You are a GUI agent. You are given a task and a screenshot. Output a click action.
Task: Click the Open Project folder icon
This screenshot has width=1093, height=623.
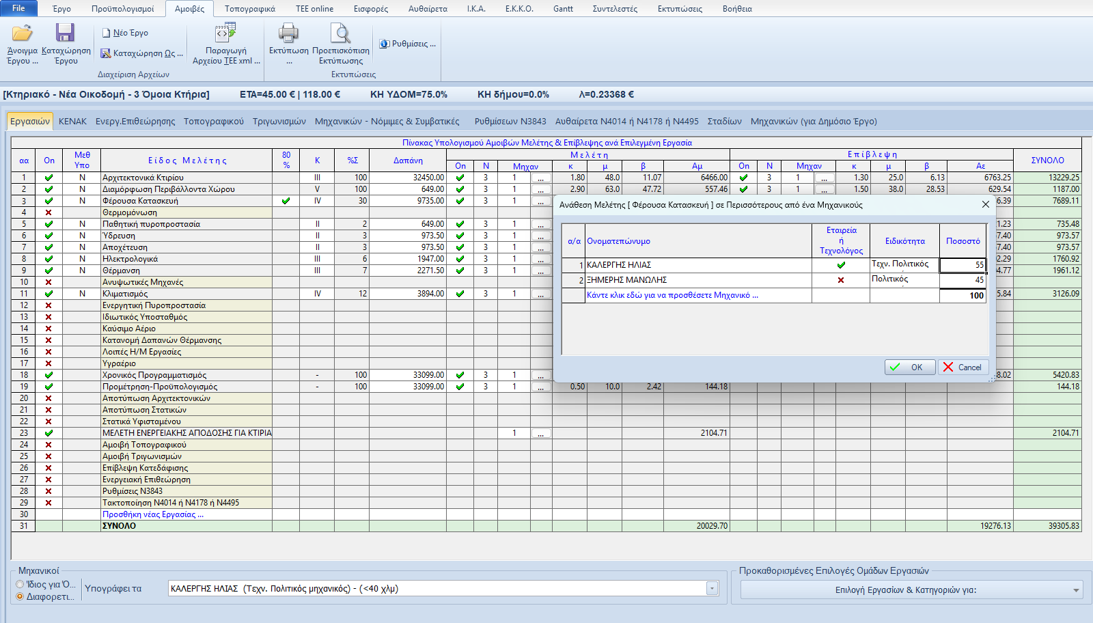[22, 33]
